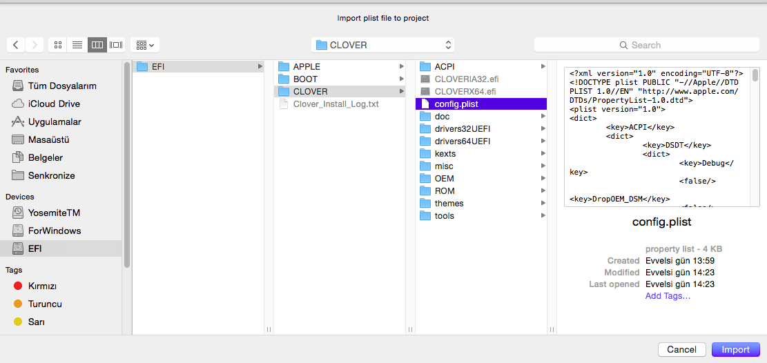
Task: Switch to Cover Flow view
Action: (116, 45)
